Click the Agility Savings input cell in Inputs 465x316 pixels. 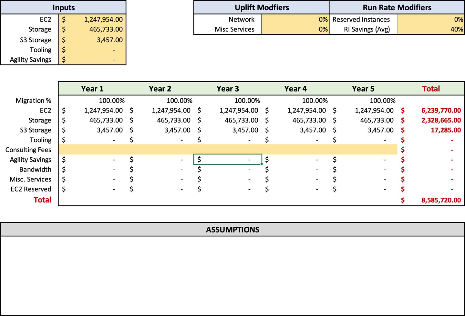click(x=92, y=60)
